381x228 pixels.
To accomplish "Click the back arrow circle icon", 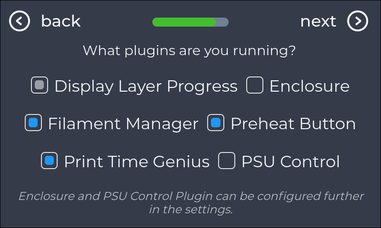I will (x=20, y=21).
